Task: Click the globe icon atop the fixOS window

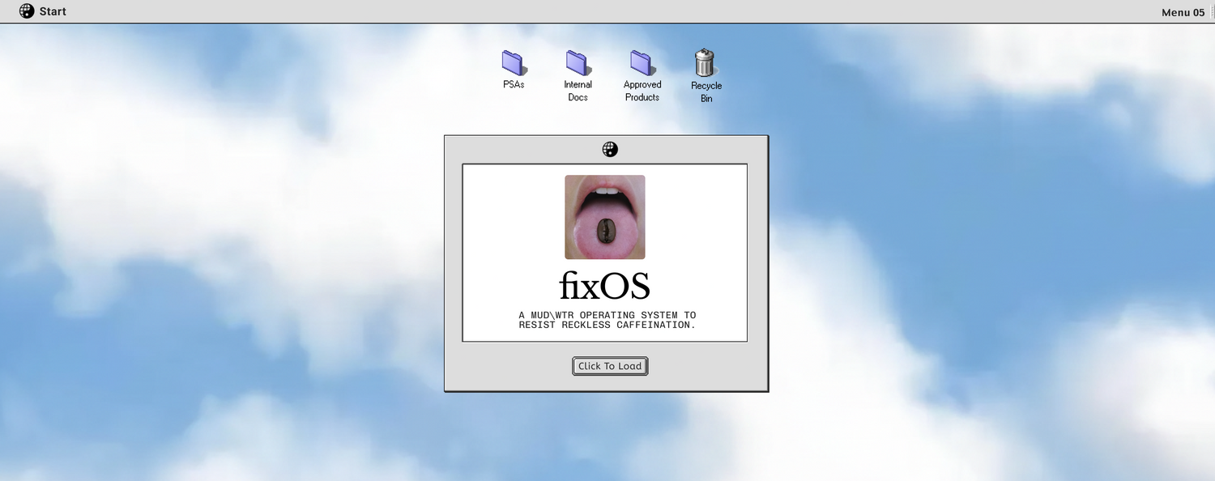Action: click(x=610, y=149)
